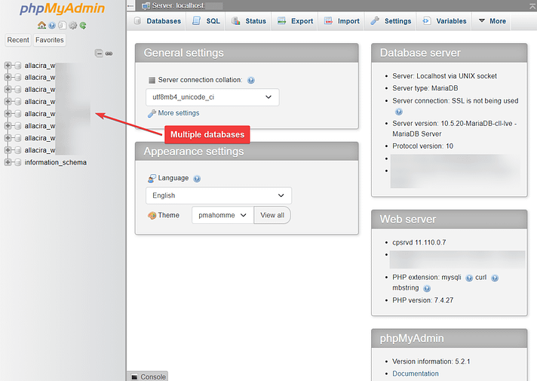Click the phpMyAdmin logo

pyautogui.click(x=62, y=8)
